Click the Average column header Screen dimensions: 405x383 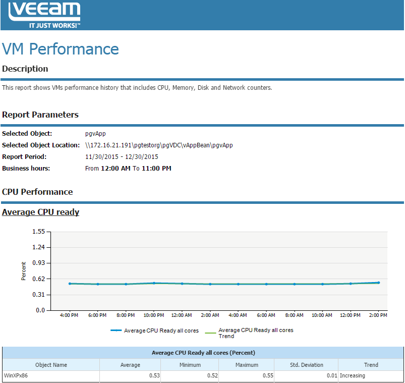(x=130, y=365)
